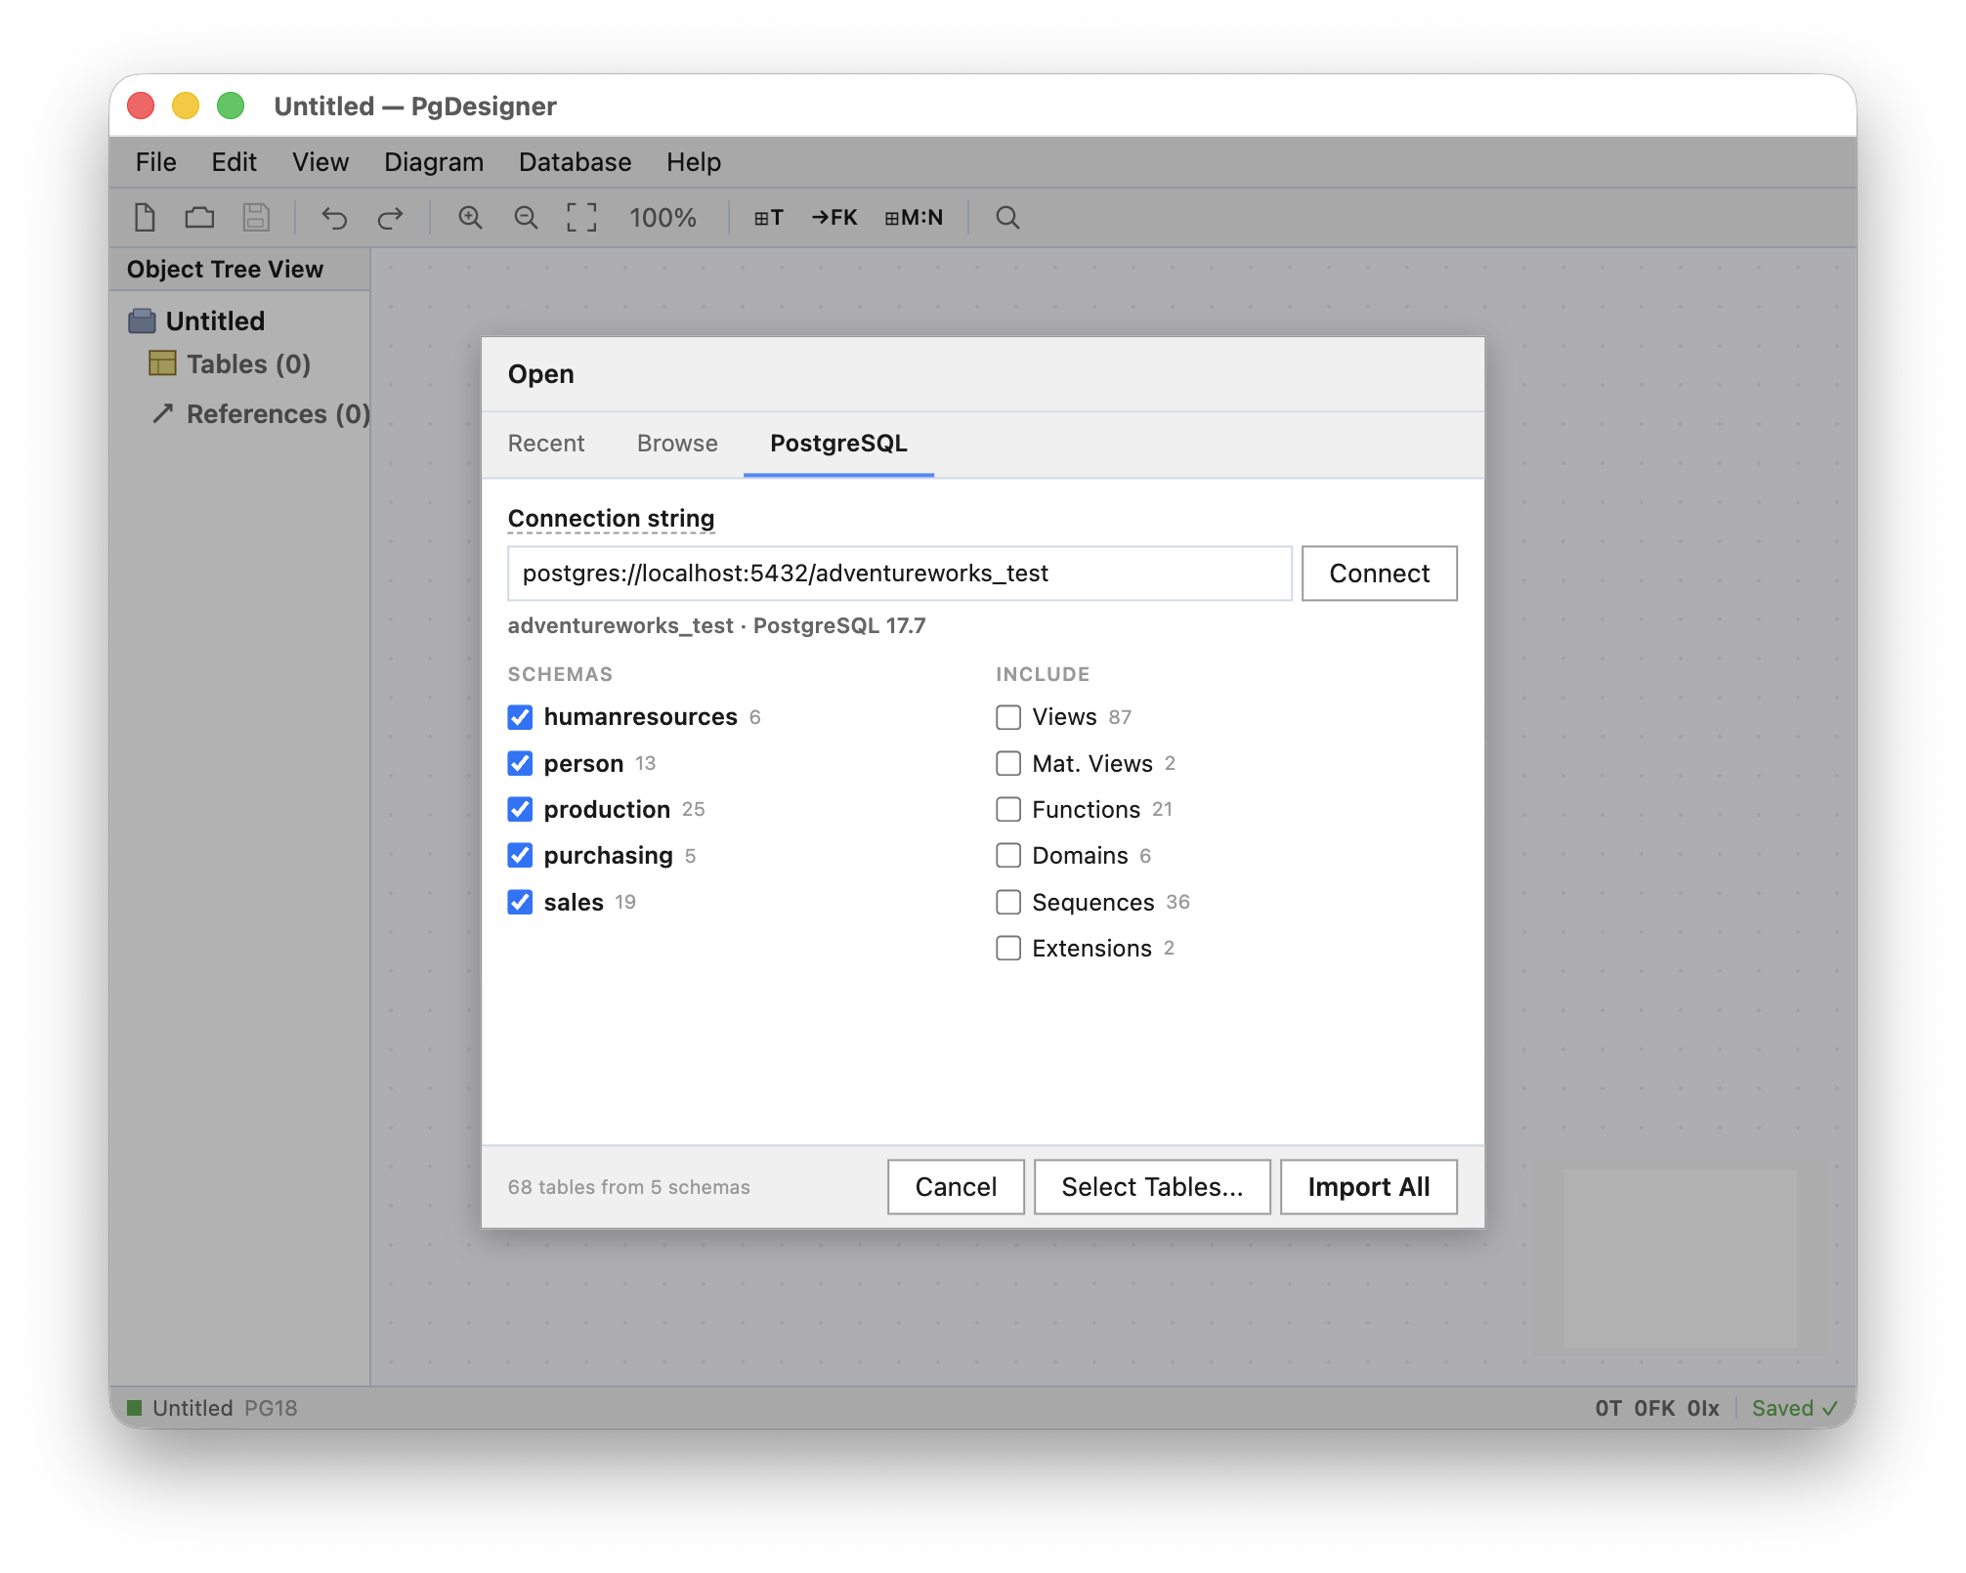
Task: Zoom out of the diagram
Action: click(x=526, y=217)
